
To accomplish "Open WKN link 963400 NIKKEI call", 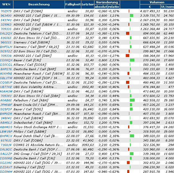I will (6, 16).
